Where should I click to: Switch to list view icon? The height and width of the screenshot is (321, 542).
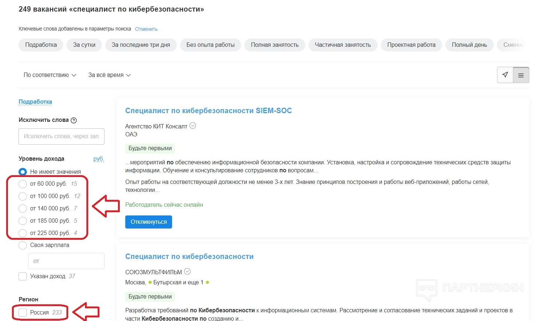click(x=521, y=75)
